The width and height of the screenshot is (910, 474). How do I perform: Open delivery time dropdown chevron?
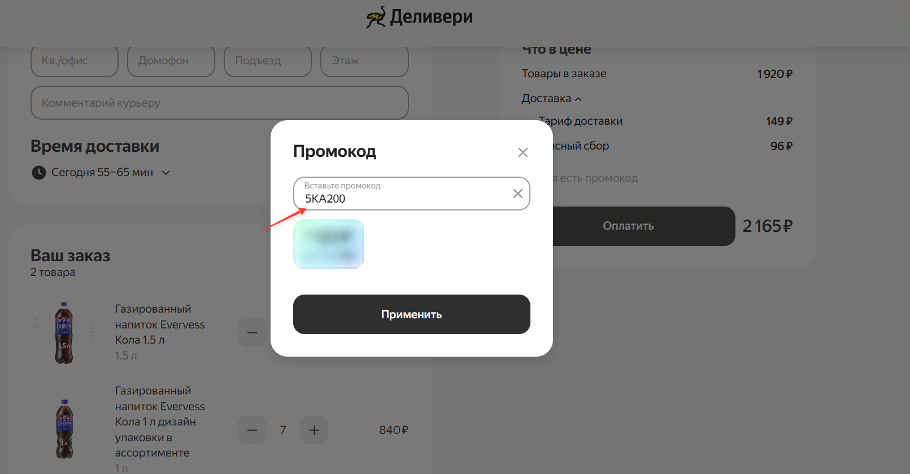coord(166,173)
